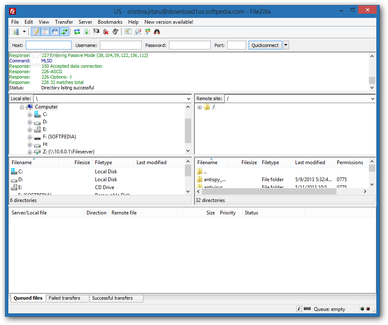Click the New version available link
The height and width of the screenshot is (325, 388).
click(169, 22)
